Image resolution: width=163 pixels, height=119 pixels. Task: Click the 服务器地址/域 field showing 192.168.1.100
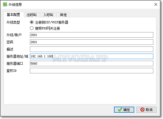point(92,56)
